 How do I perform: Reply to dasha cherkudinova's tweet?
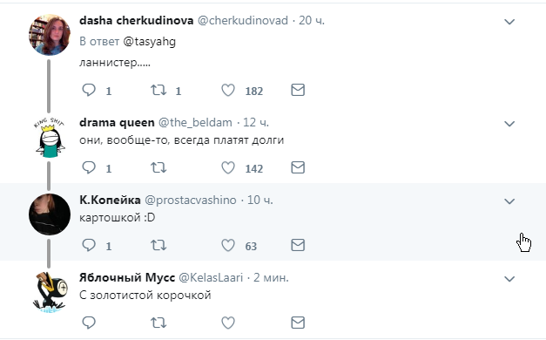pos(89,90)
